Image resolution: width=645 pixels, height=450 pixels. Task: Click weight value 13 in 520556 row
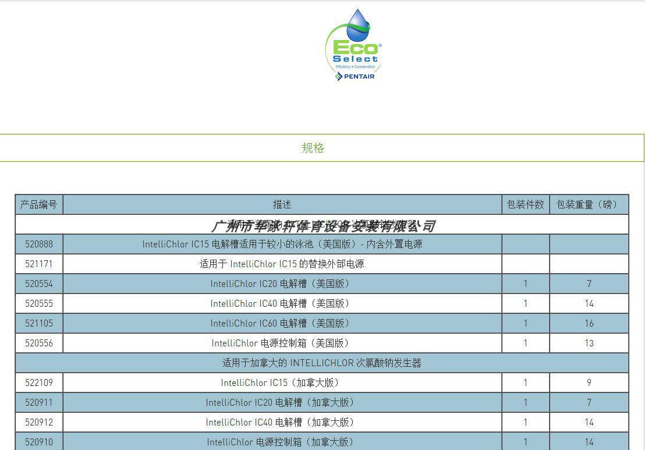589,343
